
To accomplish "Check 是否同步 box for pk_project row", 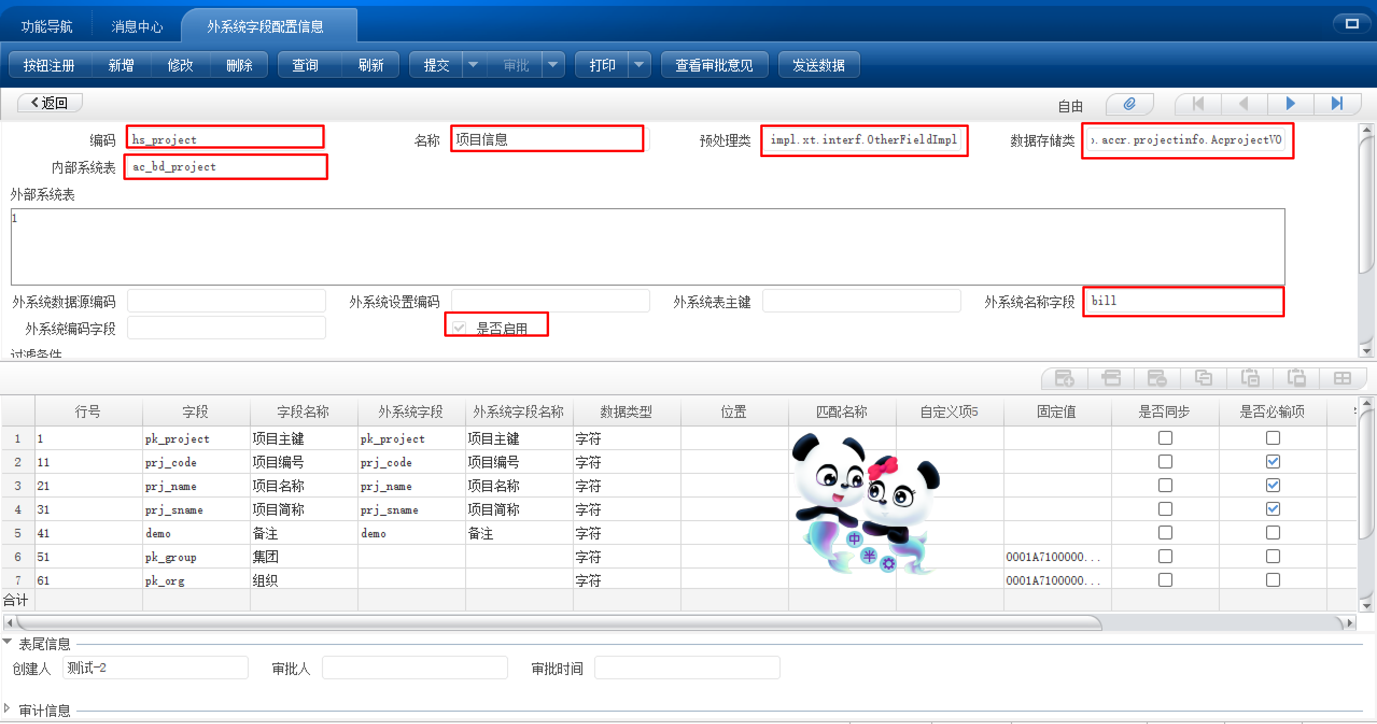I will (x=1165, y=438).
